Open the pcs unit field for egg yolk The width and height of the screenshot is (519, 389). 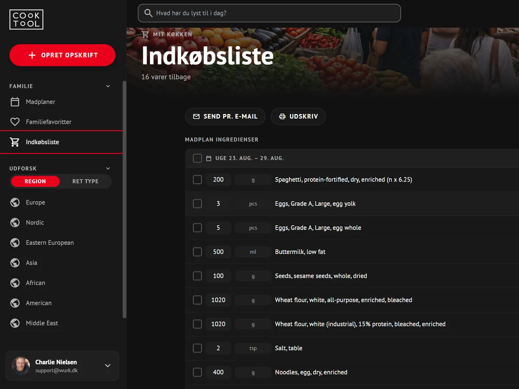tap(253, 204)
